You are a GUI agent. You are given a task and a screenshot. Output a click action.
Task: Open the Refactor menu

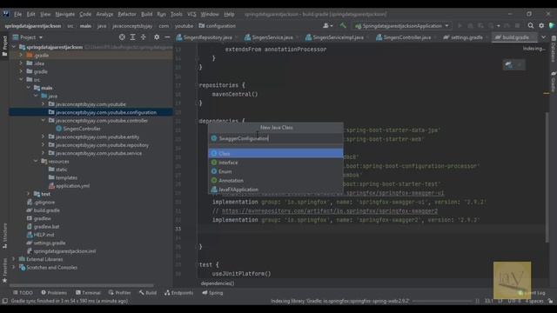coord(127,14)
